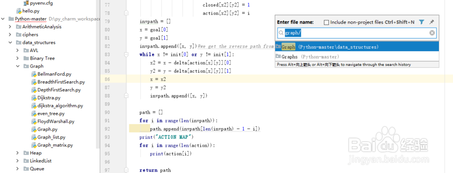The image size is (453, 173).
Task: Fold code block at line 78 gutter
Action: 126,13
